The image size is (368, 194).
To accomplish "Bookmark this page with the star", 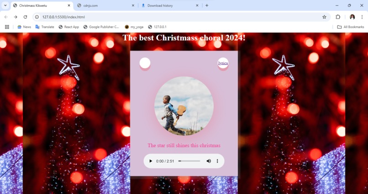I will (x=324, y=17).
